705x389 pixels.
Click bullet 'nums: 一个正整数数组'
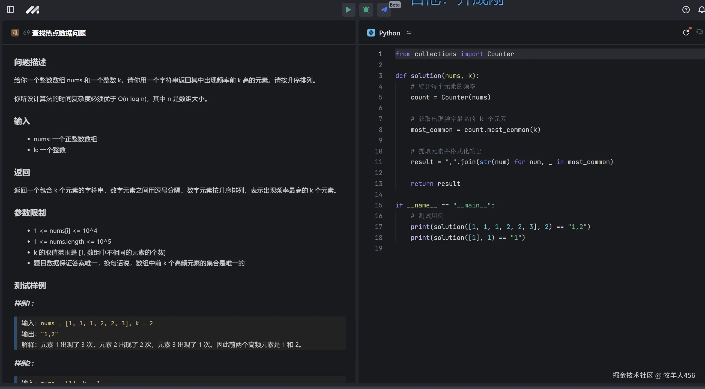click(65, 139)
